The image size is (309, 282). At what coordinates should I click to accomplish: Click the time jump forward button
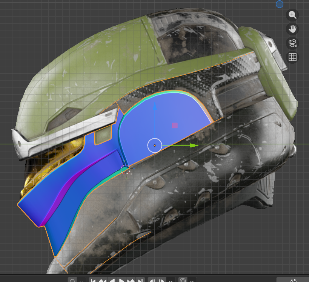(x=162, y=280)
